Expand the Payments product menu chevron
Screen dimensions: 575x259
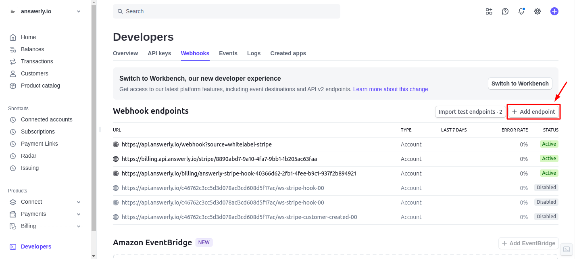click(79, 214)
